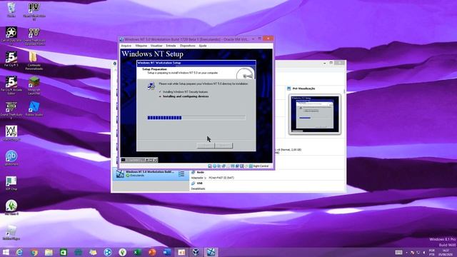457x257 pixels.
Task: Open Grand Theft Auto V shortcut
Action: click(11, 110)
